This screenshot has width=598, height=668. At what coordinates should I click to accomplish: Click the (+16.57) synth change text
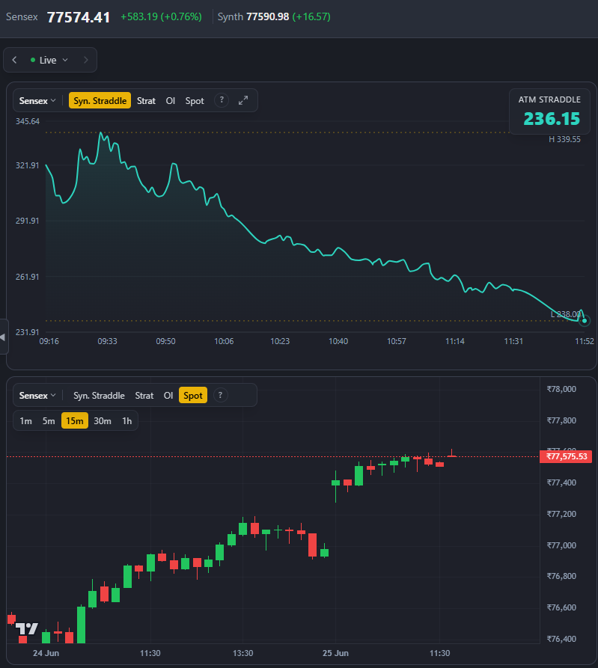coord(311,17)
